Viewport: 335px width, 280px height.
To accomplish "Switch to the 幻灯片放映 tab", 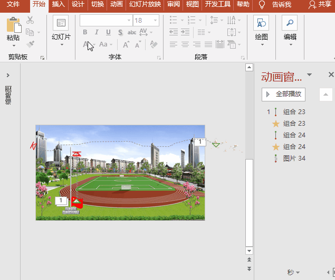I will (x=145, y=4).
